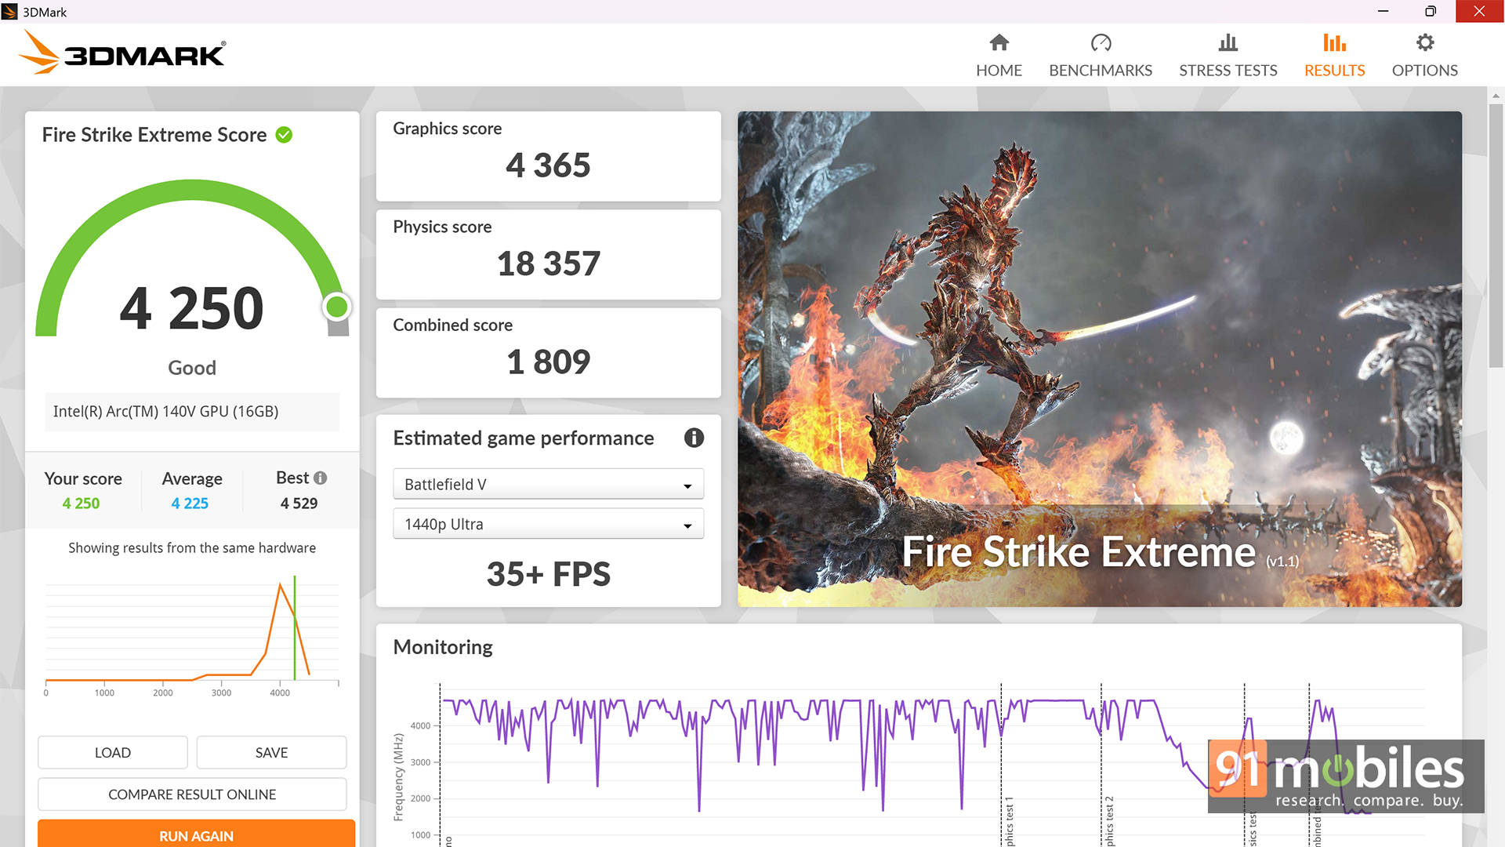
Task: Click the small info icon next to Best
Action: (x=320, y=478)
